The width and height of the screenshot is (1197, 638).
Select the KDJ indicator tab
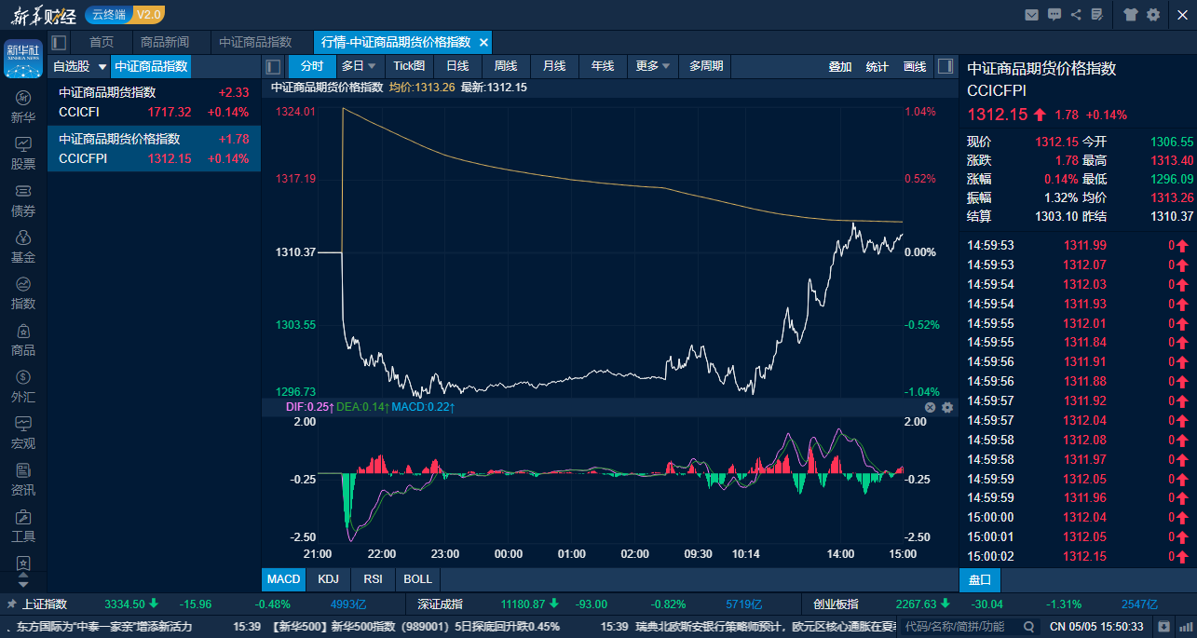[328, 578]
